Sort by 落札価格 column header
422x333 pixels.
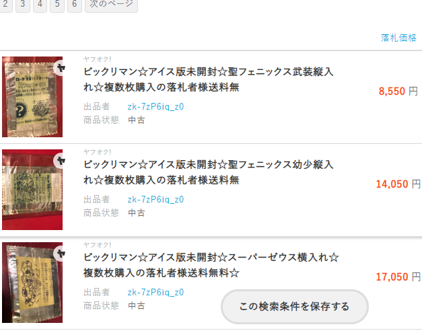tap(398, 38)
